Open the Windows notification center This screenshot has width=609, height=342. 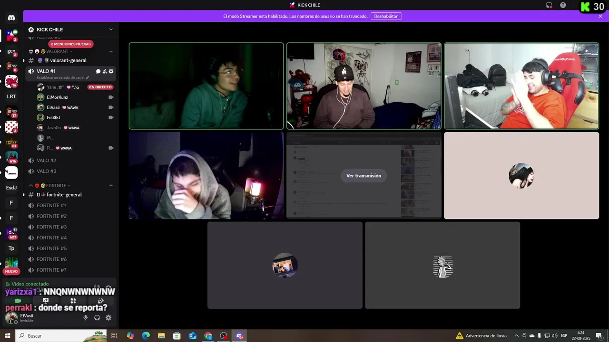point(599,336)
